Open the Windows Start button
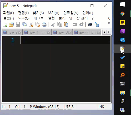 [122, 4]
